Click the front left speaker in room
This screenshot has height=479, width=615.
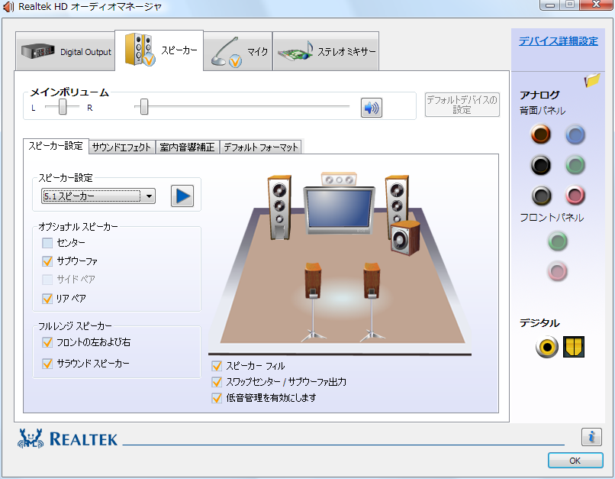click(279, 207)
